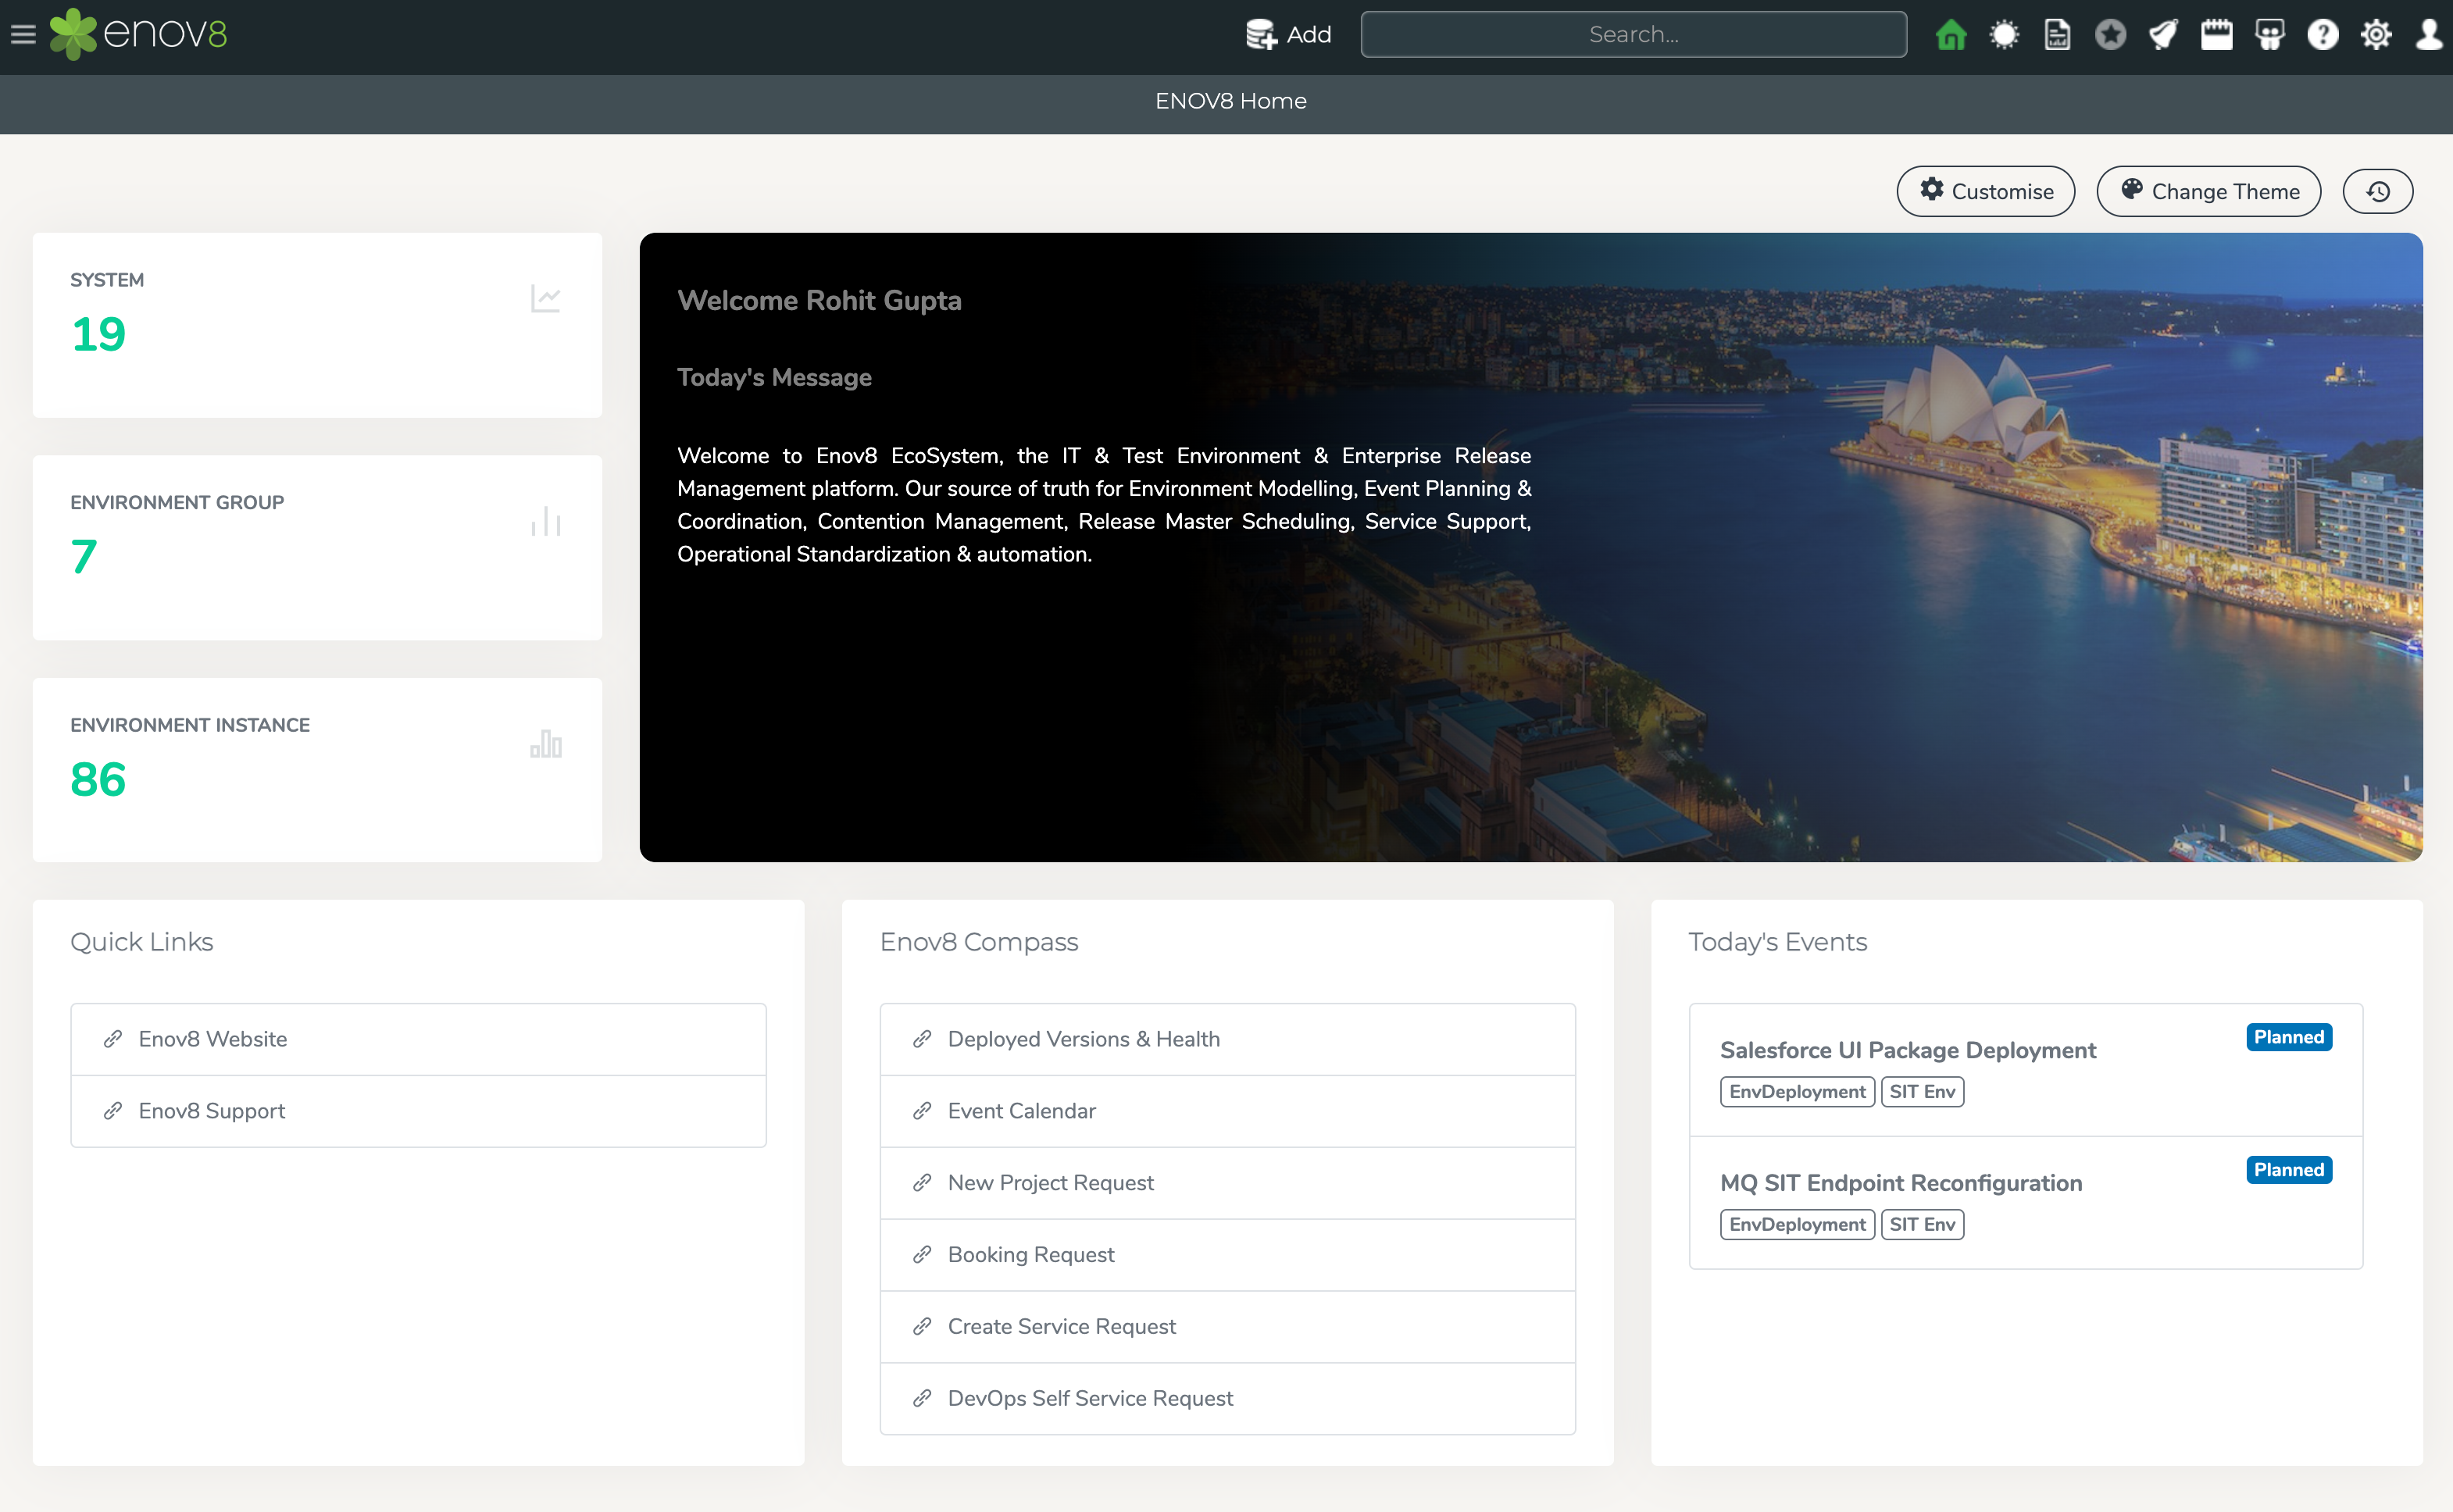The height and width of the screenshot is (1512, 2453).
Task: Click link icon beside New Project Request
Action: click(x=922, y=1183)
